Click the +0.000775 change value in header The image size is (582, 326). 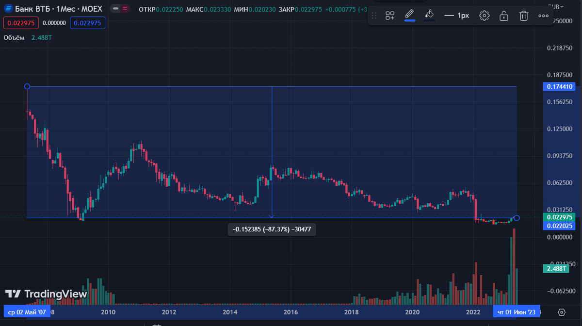coord(339,9)
